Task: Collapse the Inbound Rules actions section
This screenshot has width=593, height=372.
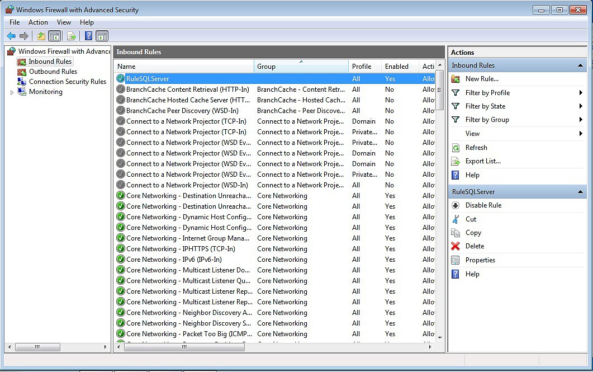Action: [x=580, y=65]
